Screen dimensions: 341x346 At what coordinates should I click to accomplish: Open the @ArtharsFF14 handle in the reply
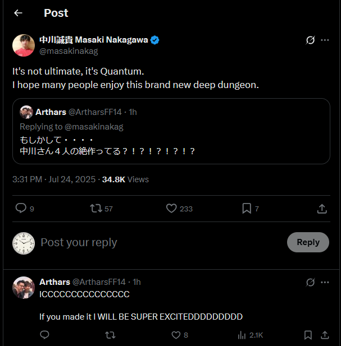(x=99, y=282)
